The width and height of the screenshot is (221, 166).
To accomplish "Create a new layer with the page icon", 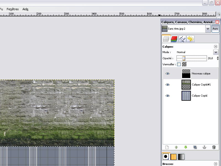I will coord(167,147).
